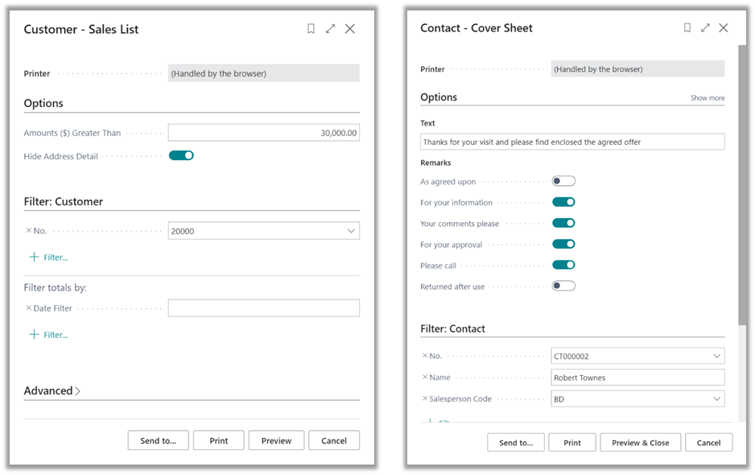Viewport: 755px width, 475px height.
Task: Open the Contact No. CT000002 dropdown
Action: 716,356
